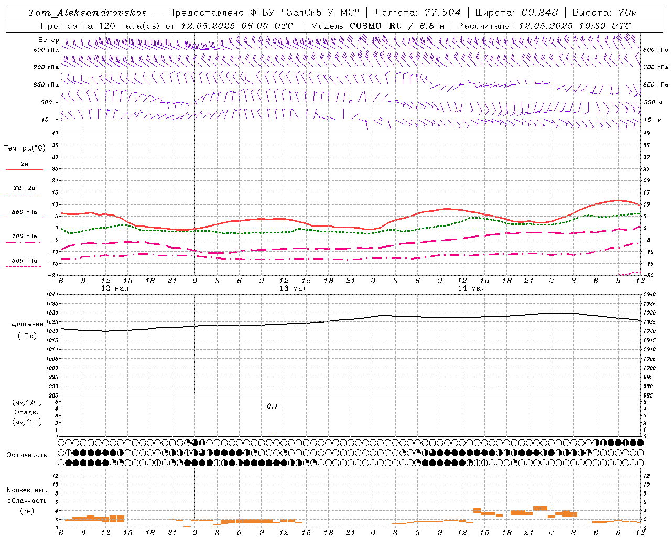Image resolution: width=671 pixels, height=537 pixels.
Task: Click the "Рассчитано: 12.05.2025 10:39 UTC" text
Action: click(x=545, y=26)
